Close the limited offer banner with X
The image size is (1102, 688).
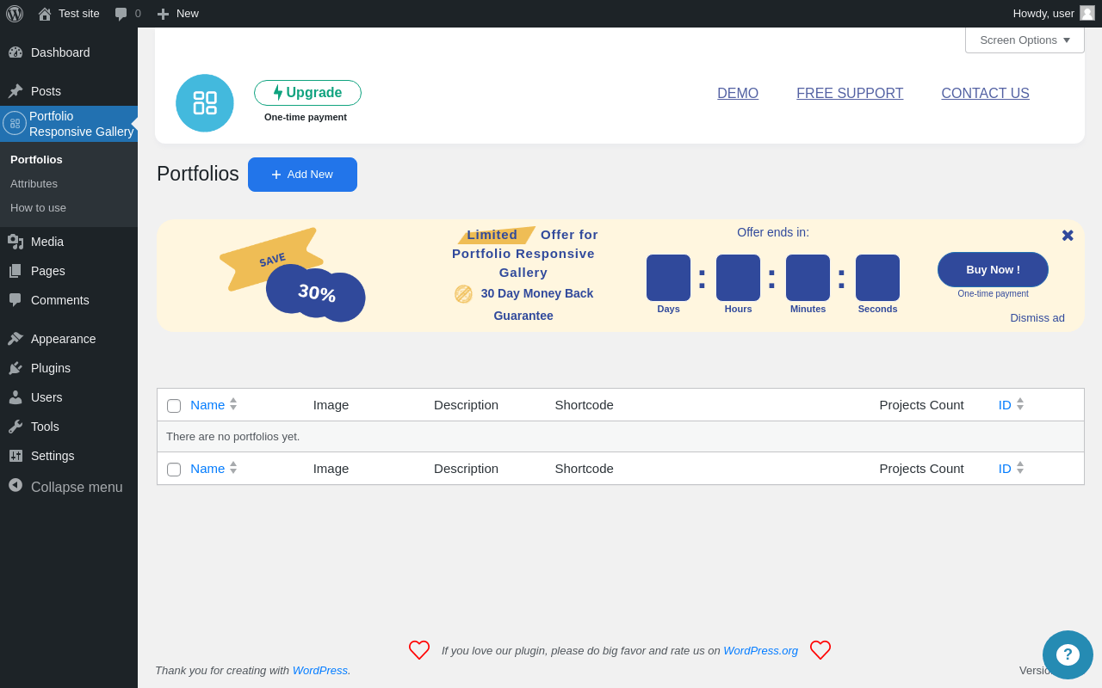click(1068, 236)
